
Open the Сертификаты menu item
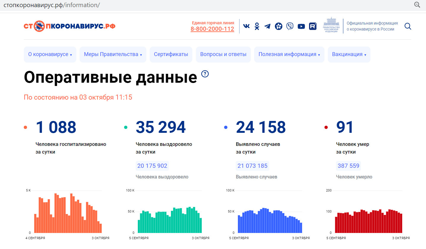pyautogui.click(x=171, y=55)
